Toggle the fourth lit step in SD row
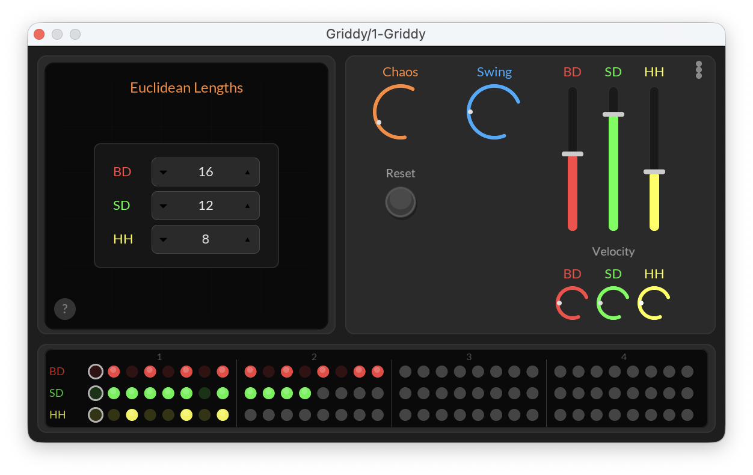The height and width of the screenshot is (475, 753). pyautogui.click(x=168, y=393)
